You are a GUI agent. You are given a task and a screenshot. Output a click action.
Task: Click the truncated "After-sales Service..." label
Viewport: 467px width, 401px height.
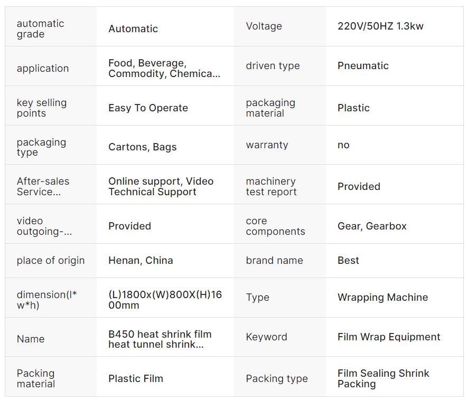click(x=43, y=187)
